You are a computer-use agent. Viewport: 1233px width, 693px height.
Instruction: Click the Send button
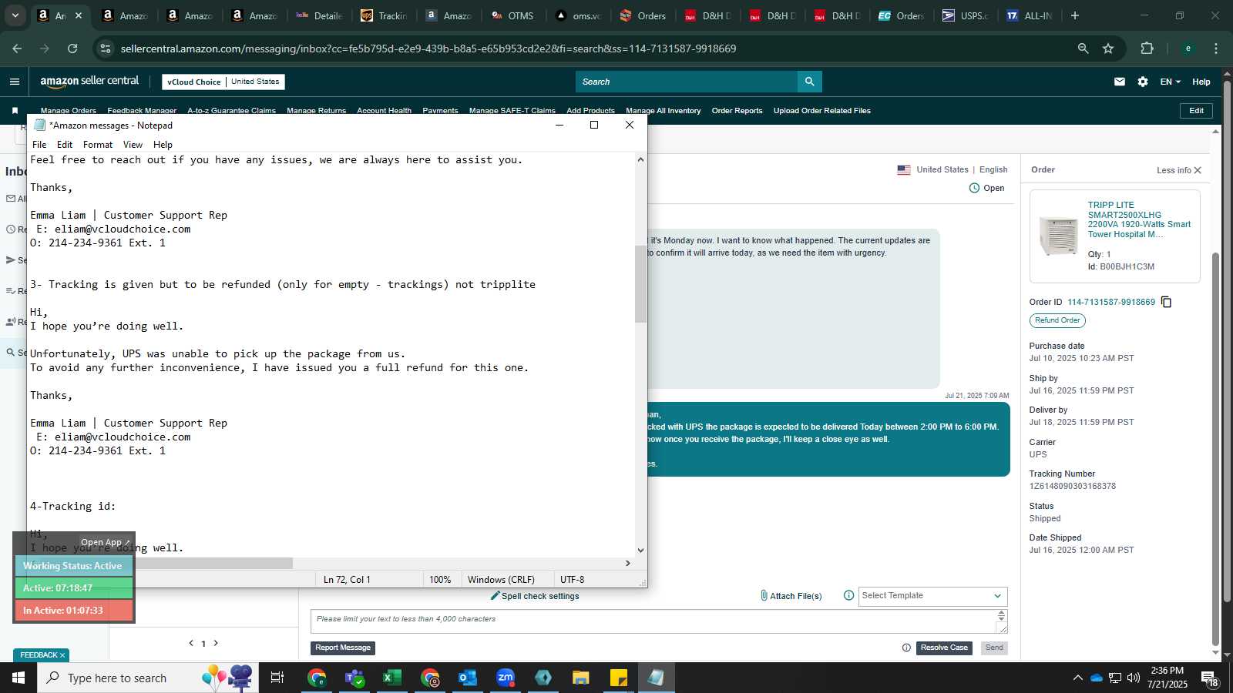pos(994,648)
